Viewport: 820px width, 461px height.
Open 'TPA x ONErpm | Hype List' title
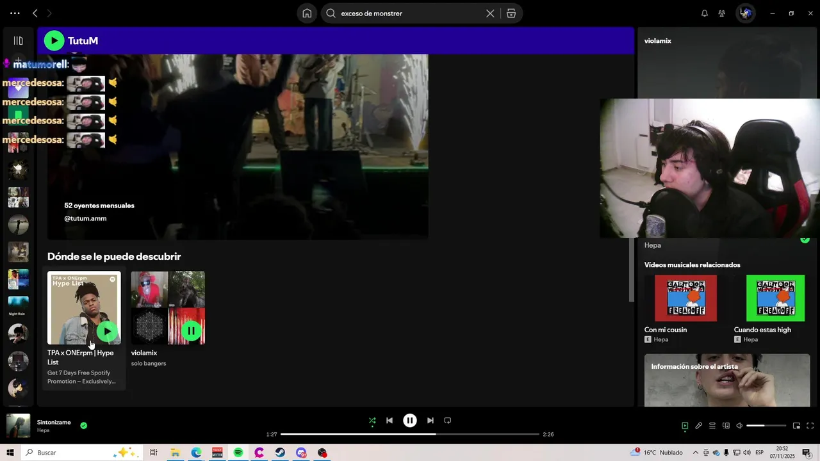pos(81,357)
